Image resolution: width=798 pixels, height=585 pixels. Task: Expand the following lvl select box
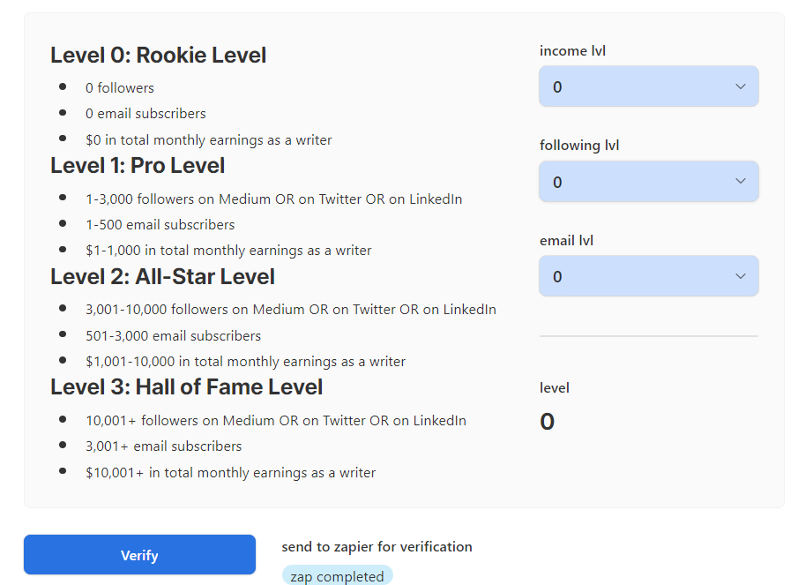[x=648, y=182]
